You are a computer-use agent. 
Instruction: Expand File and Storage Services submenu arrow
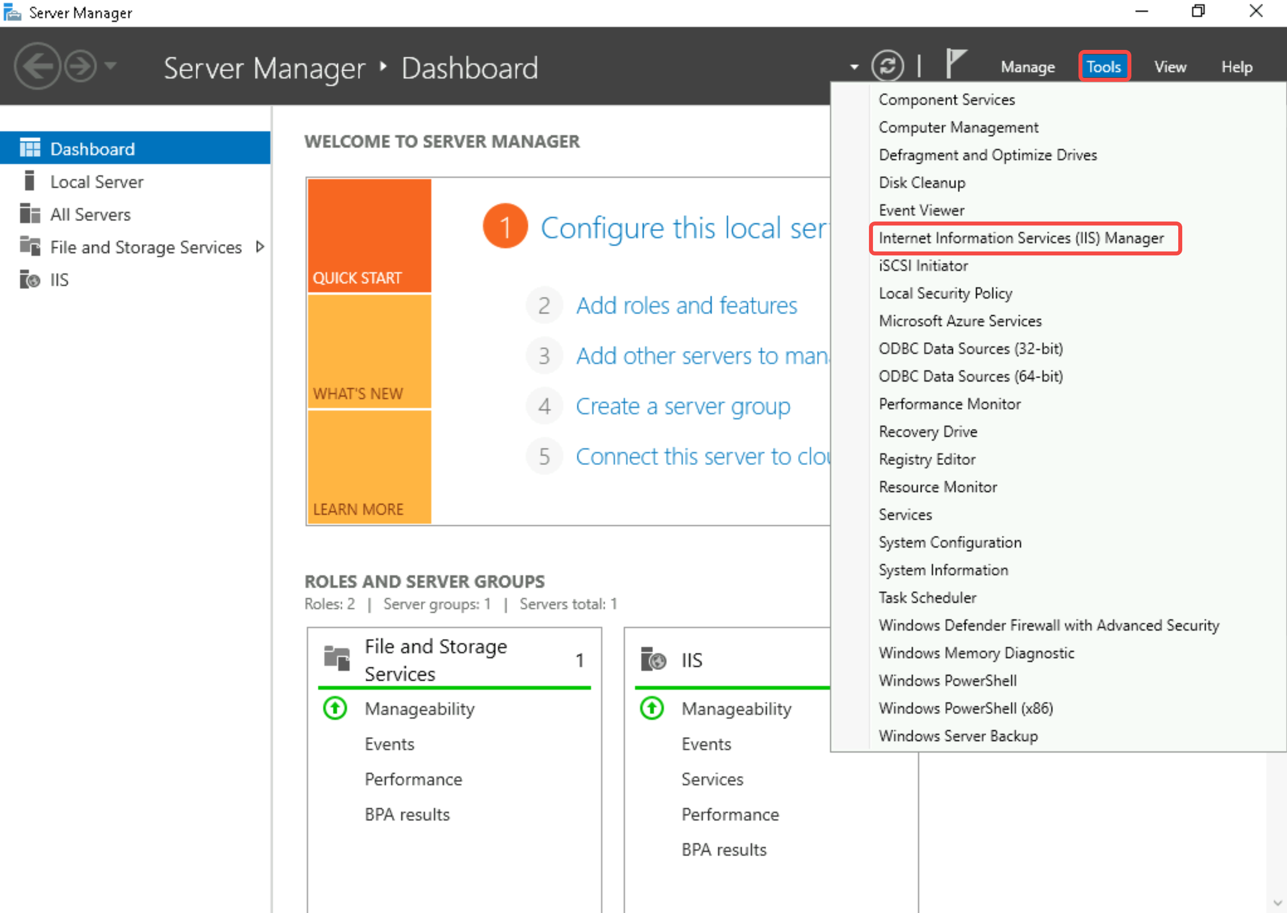click(x=260, y=247)
